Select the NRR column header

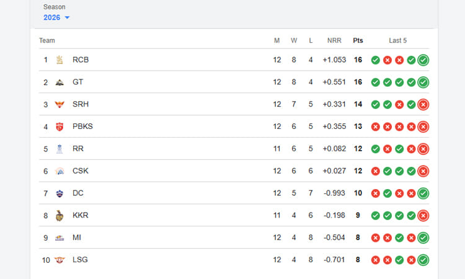(x=334, y=41)
